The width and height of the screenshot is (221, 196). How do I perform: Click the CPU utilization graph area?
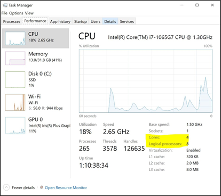click(146, 81)
